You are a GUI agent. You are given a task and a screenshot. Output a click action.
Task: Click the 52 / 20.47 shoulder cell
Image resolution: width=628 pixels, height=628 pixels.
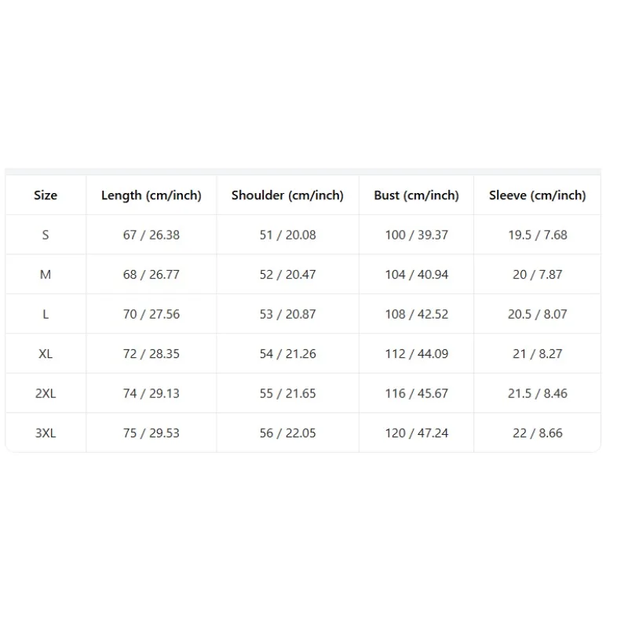coord(287,274)
